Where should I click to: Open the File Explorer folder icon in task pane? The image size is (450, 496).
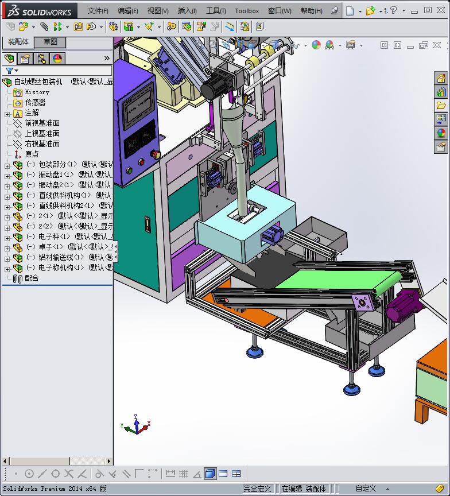[x=441, y=106]
